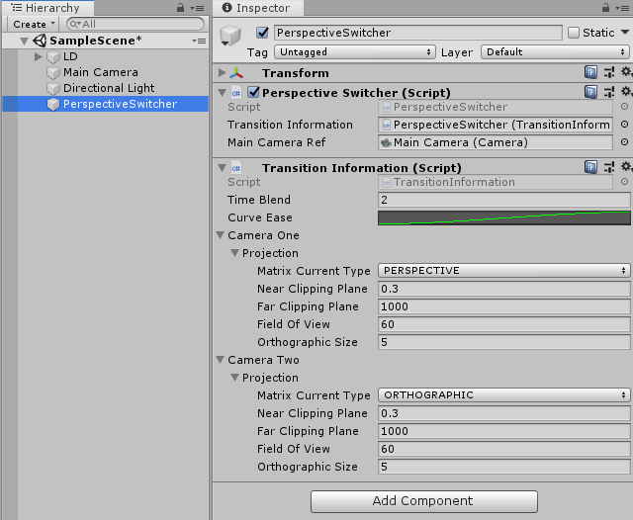This screenshot has height=520, width=633.
Task: Click Camera Two Near Clipping Plane field
Action: 503,413
